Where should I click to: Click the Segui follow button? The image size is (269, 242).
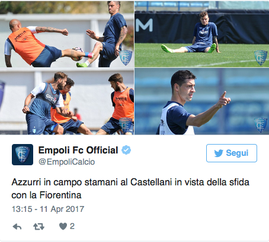(x=232, y=153)
